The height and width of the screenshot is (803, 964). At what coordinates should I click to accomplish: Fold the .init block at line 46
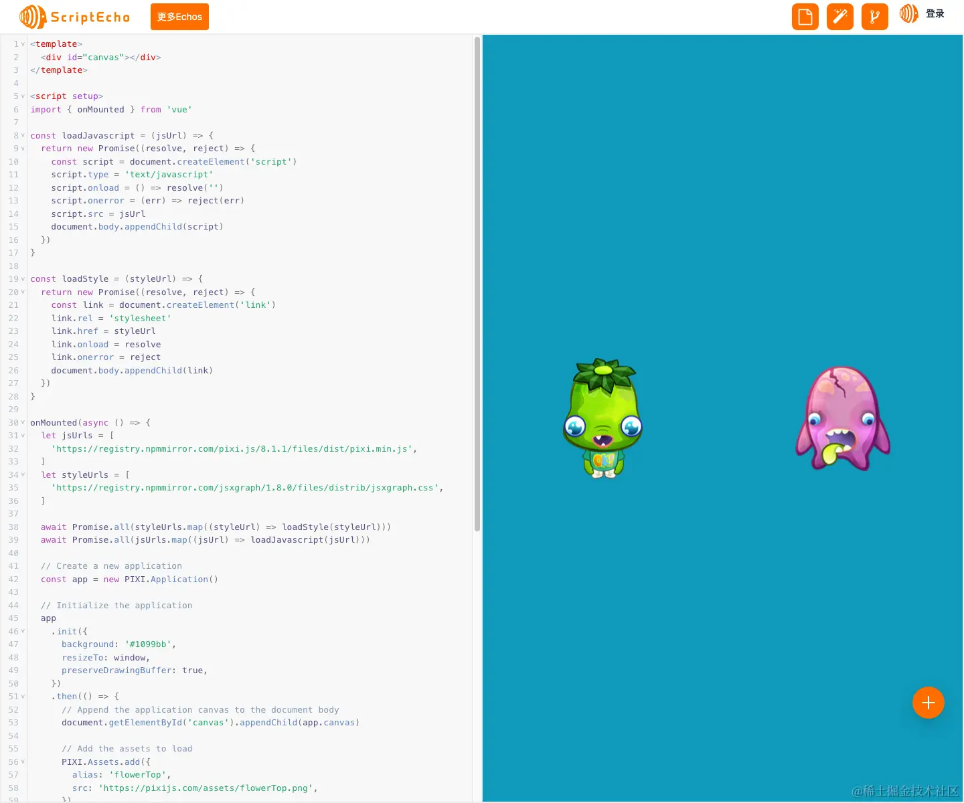click(x=23, y=631)
